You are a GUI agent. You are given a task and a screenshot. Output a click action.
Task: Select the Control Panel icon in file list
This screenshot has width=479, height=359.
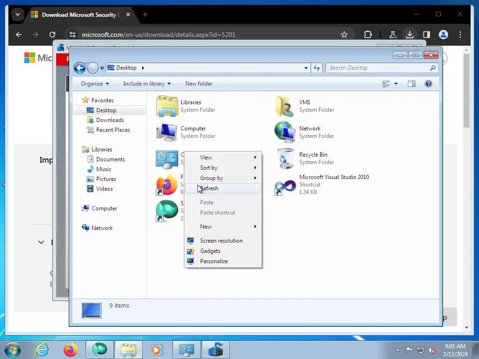[167, 159]
